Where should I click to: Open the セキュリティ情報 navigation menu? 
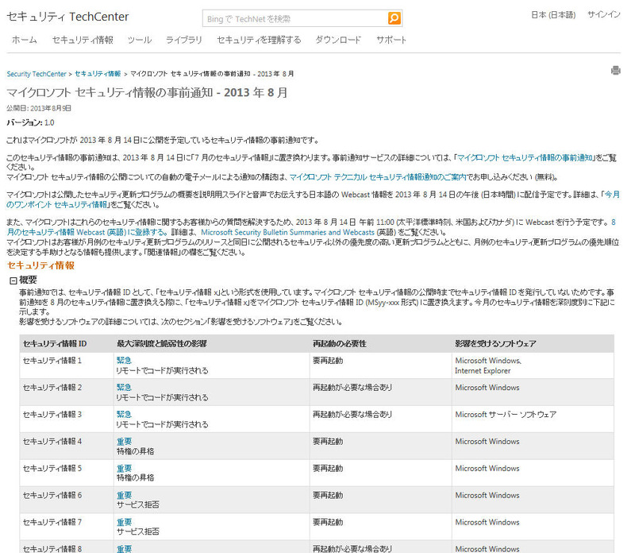tap(83, 40)
